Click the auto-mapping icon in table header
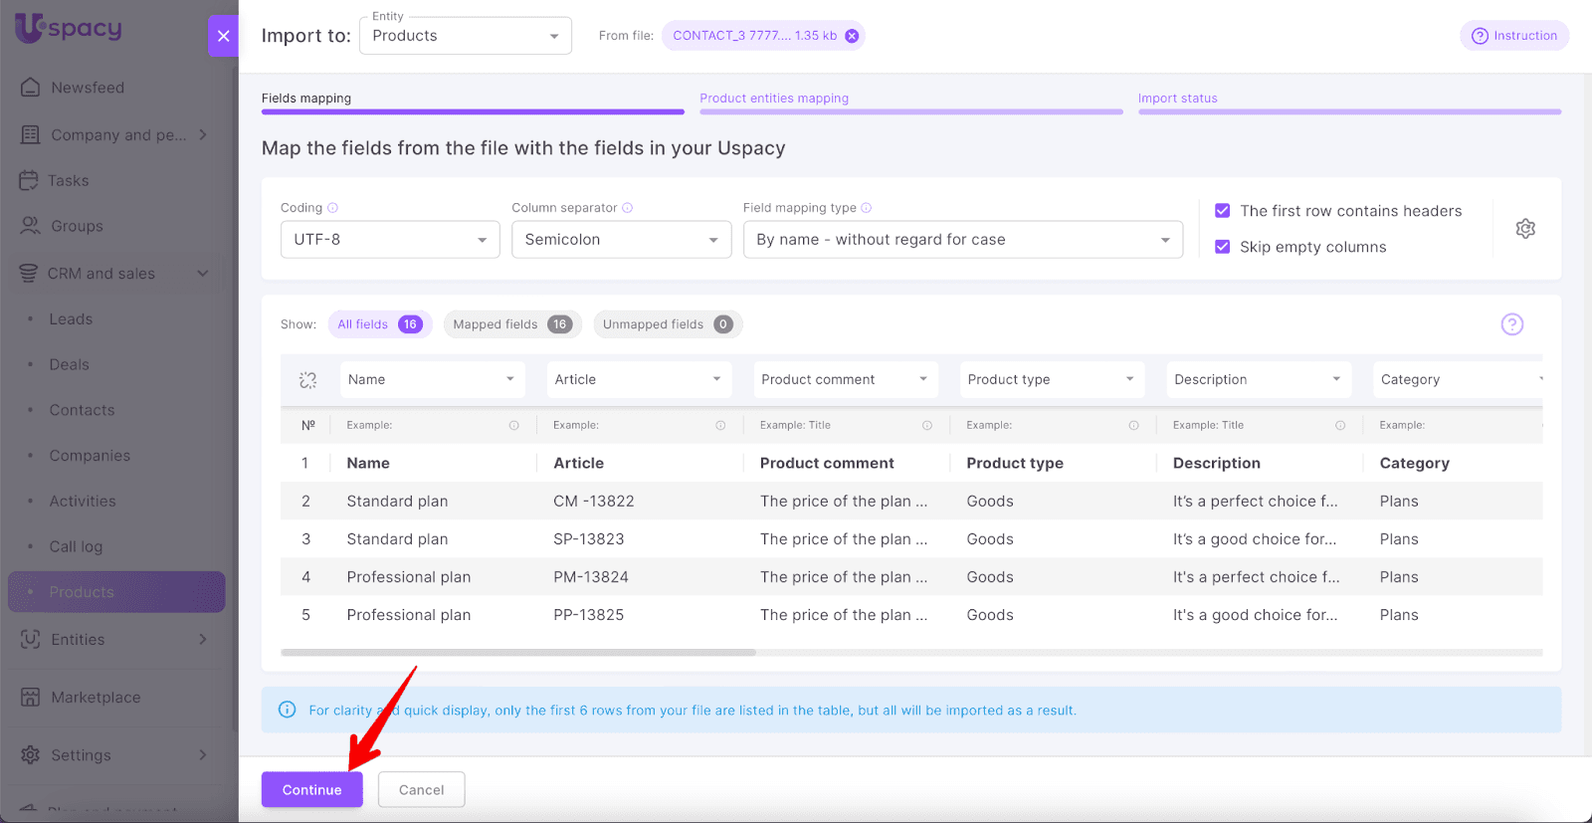The width and height of the screenshot is (1592, 823). click(x=307, y=380)
